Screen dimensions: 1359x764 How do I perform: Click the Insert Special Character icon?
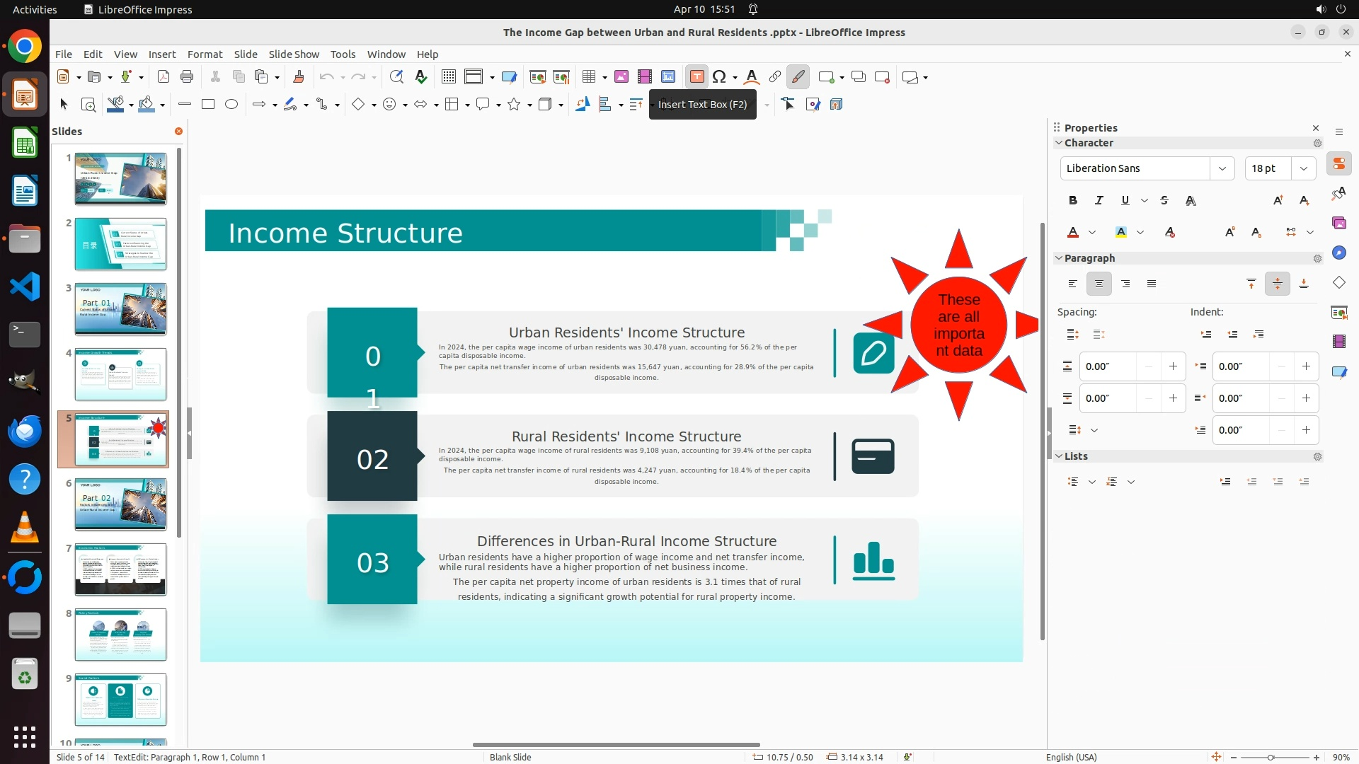tap(720, 77)
